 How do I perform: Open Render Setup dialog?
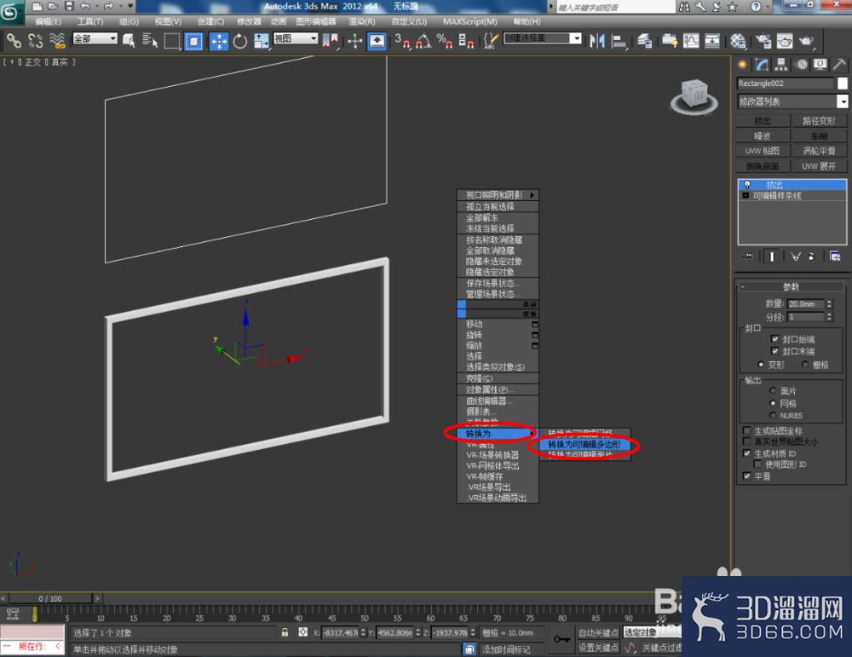pyautogui.click(x=763, y=41)
